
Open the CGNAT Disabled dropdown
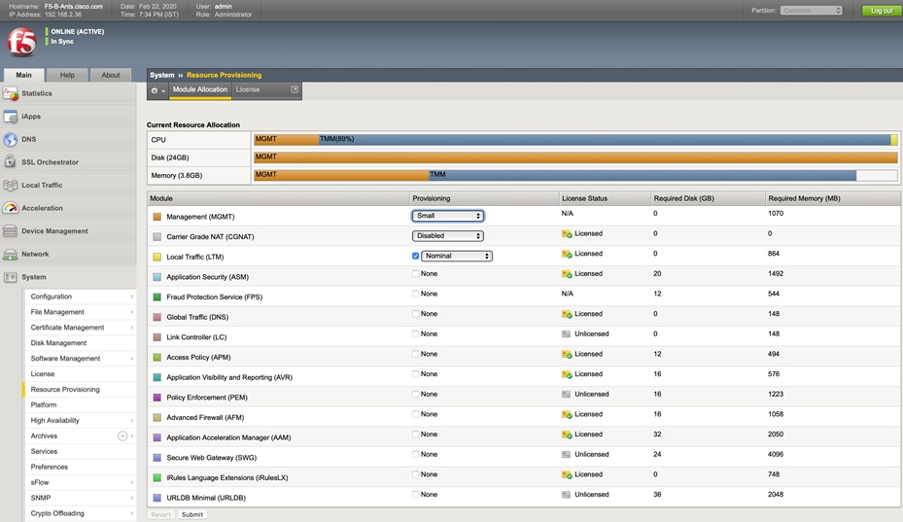coord(447,235)
